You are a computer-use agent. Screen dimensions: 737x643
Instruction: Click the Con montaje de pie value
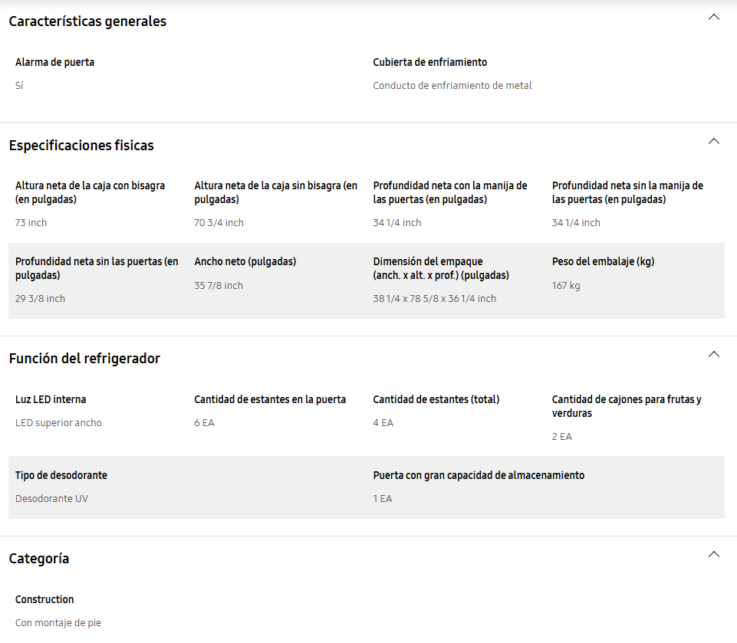click(58, 623)
